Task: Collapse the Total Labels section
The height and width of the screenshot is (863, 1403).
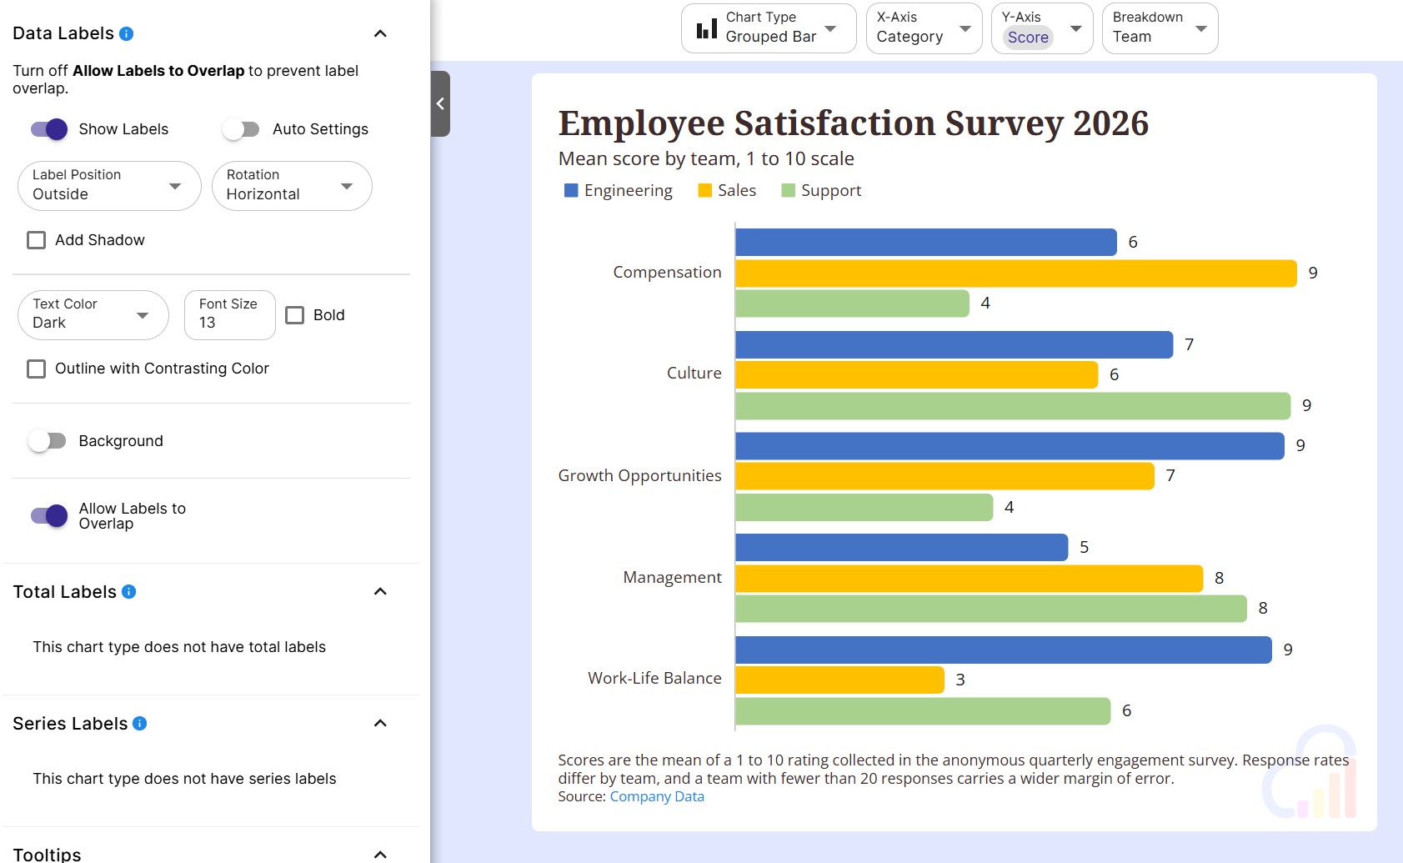Action: (380, 591)
